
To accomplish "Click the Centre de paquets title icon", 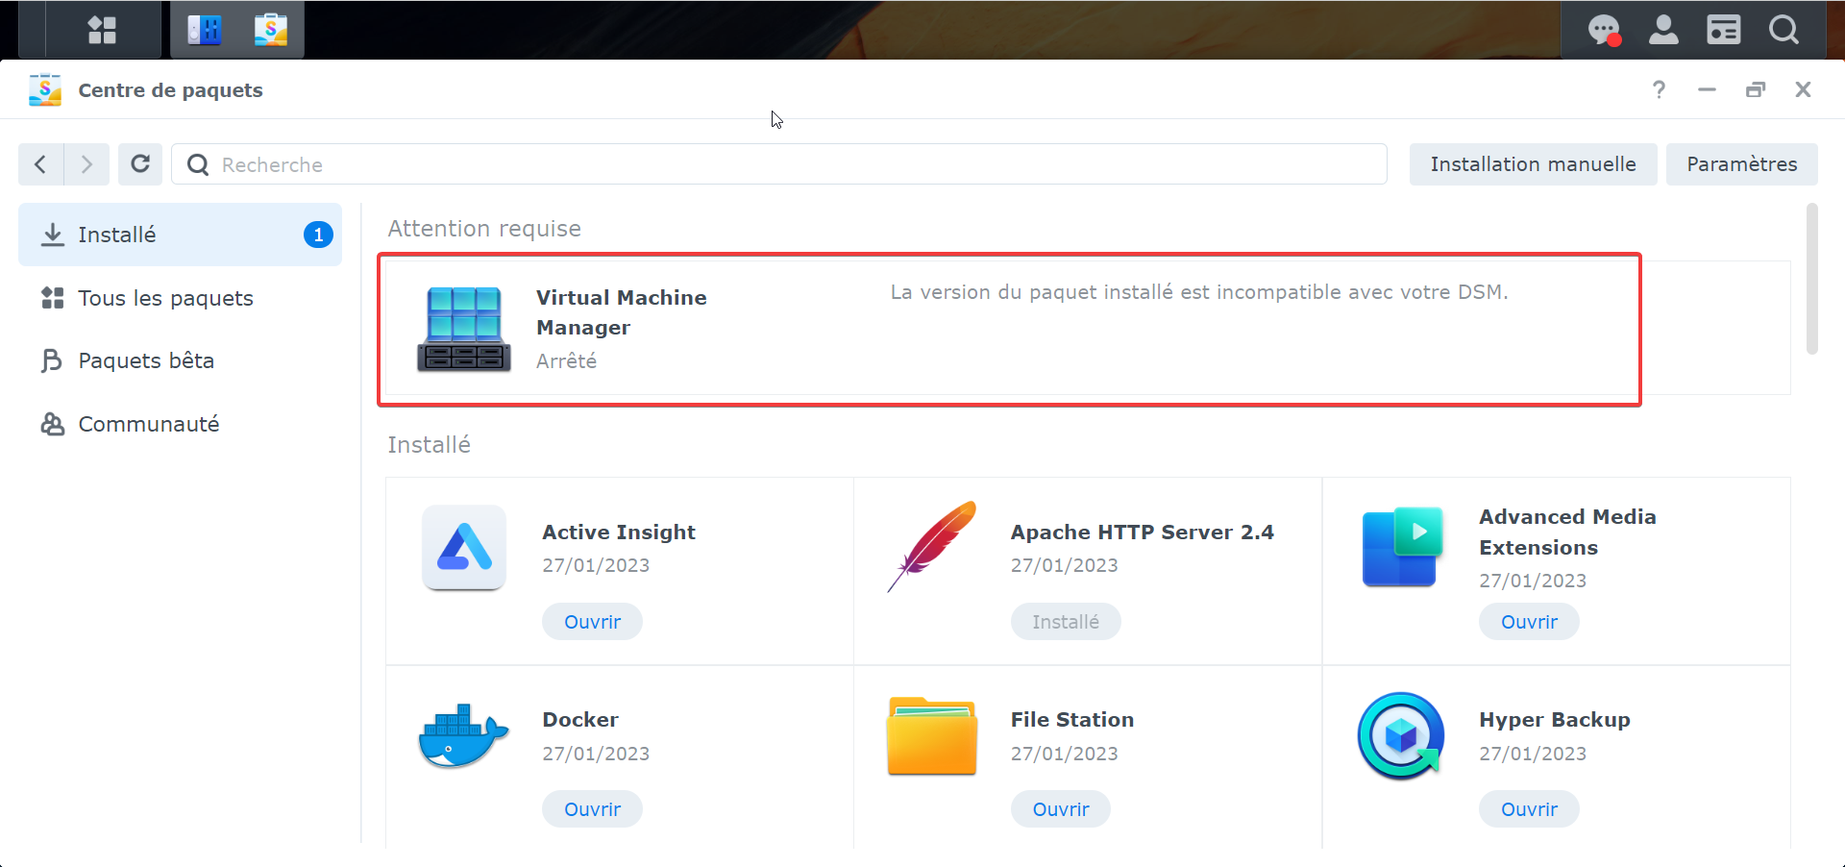I will pyautogui.click(x=45, y=89).
